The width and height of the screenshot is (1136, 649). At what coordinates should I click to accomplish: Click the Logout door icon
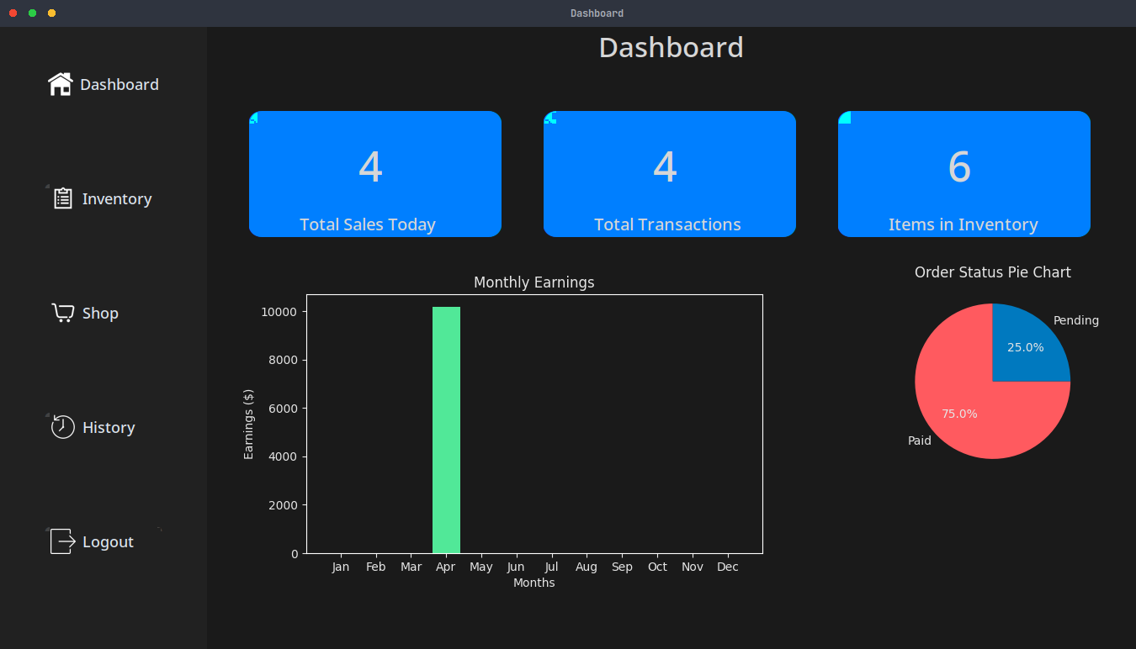pyautogui.click(x=63, y=541)
